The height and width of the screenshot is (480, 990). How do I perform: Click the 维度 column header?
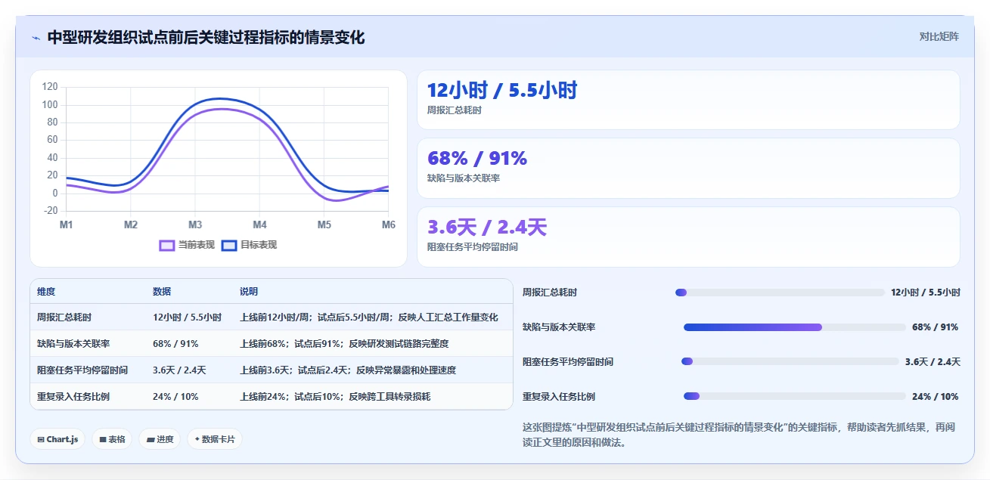point(46,292)
